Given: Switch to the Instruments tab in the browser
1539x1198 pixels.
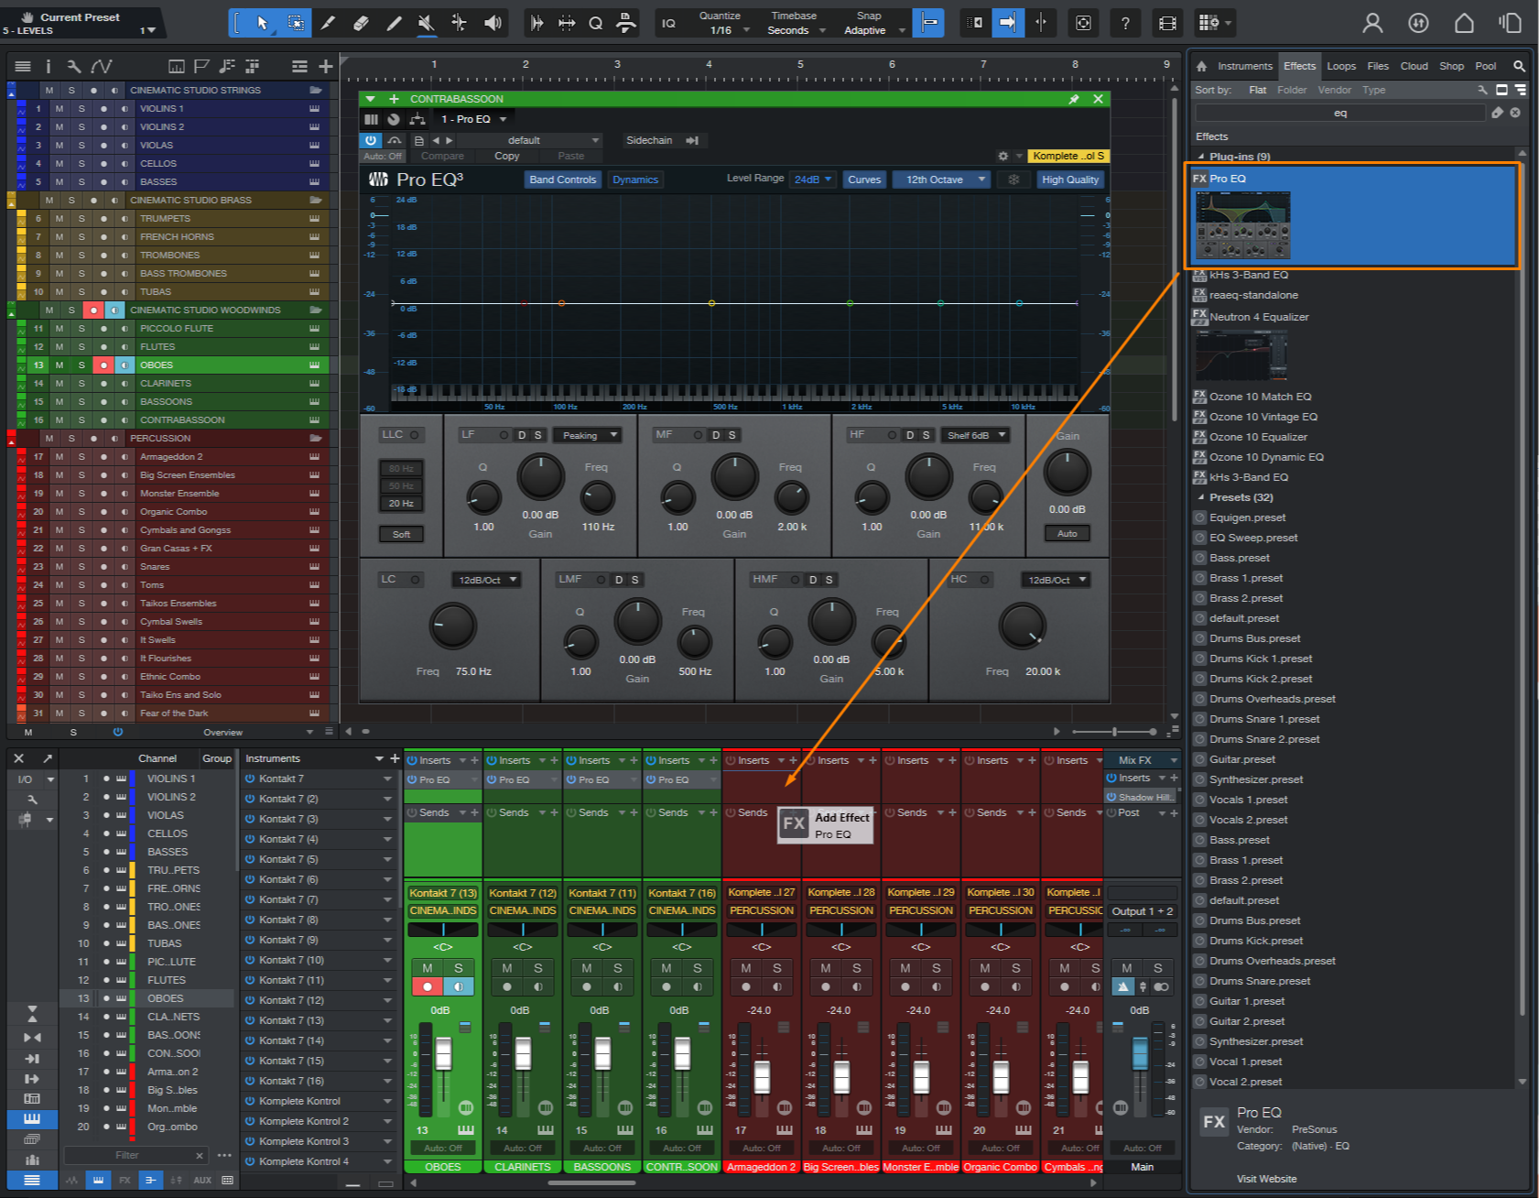Looking at the screenshot, I should pyautogui.click(x=1245, y=66).
